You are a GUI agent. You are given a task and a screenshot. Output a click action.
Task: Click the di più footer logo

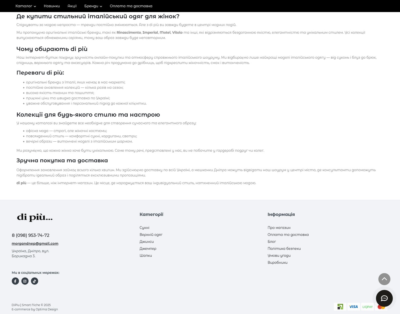[x=35, y=217]
